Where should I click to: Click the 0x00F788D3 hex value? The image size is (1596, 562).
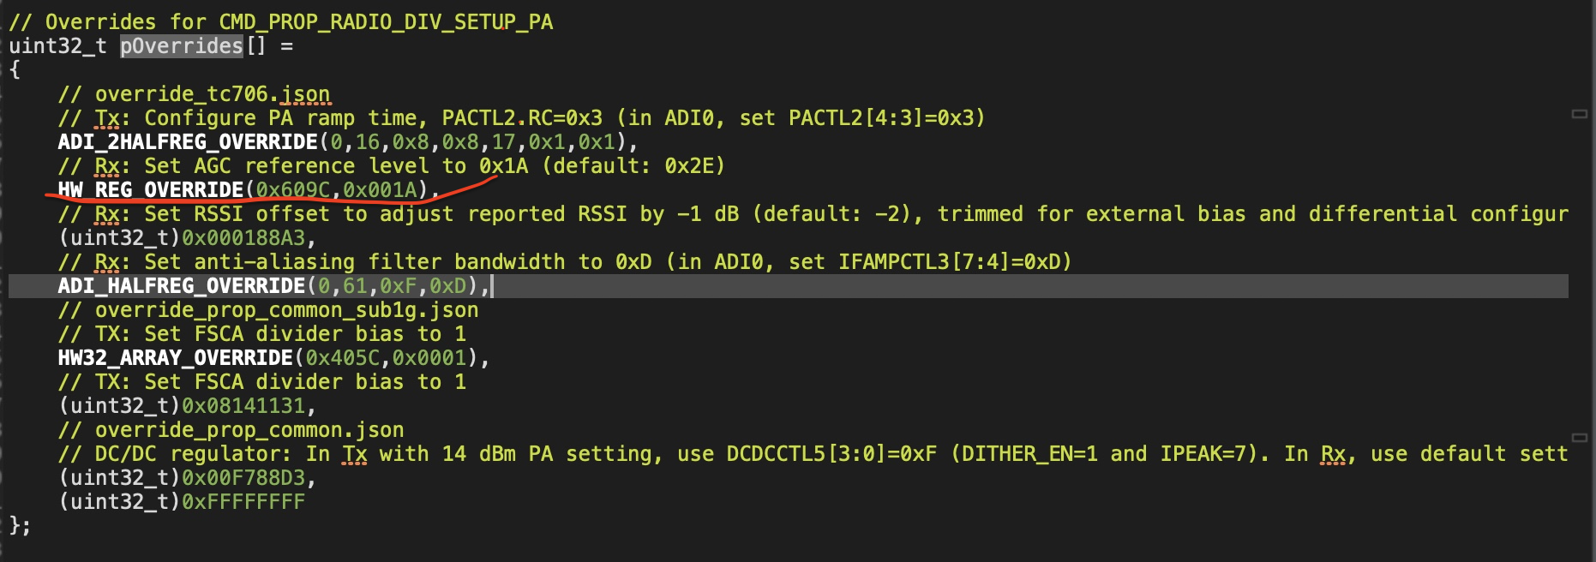(243, 477)
